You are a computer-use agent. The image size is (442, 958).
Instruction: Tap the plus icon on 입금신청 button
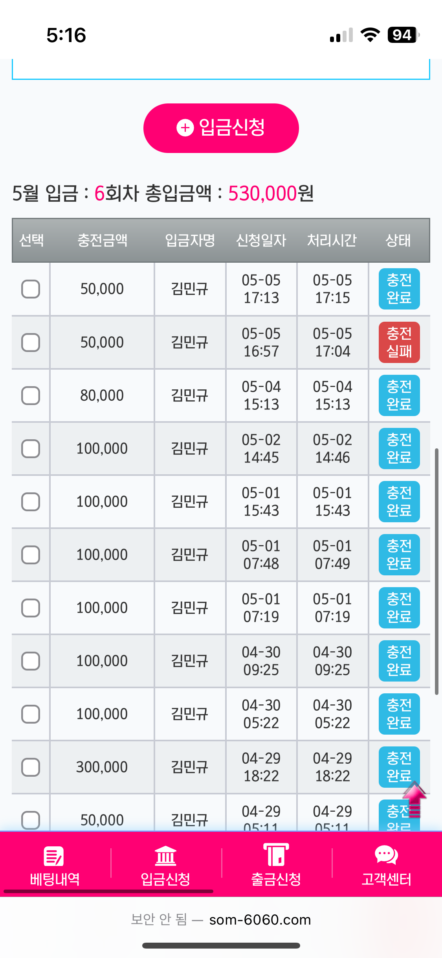(x=185, y=128)
